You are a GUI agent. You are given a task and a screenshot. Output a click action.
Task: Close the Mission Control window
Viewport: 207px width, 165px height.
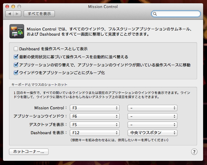pyautogui.click(x=7, y=7)
